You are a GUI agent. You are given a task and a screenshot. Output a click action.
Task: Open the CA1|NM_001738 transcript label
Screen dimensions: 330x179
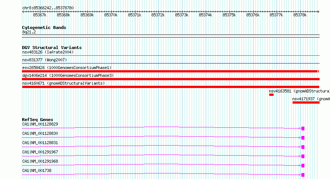pyautogui.click(x=37, y=170)
